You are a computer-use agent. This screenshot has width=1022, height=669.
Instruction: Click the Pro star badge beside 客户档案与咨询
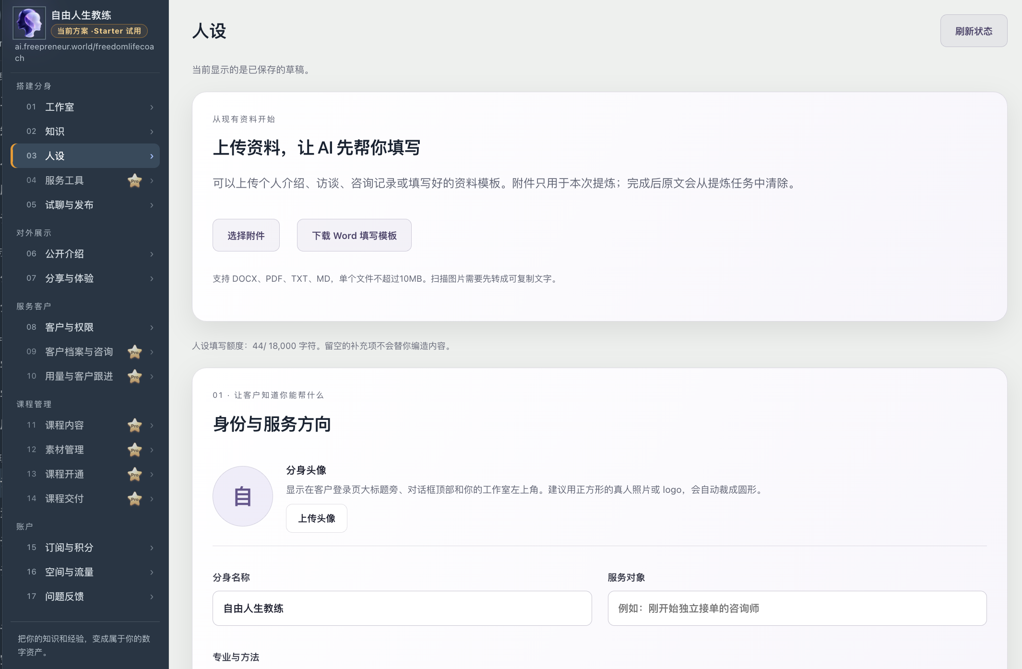point(135,352)
